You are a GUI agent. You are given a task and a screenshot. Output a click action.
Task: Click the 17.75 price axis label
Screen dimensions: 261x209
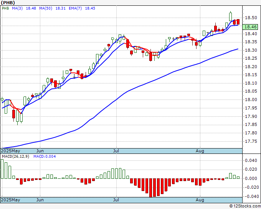coord(251,141)
